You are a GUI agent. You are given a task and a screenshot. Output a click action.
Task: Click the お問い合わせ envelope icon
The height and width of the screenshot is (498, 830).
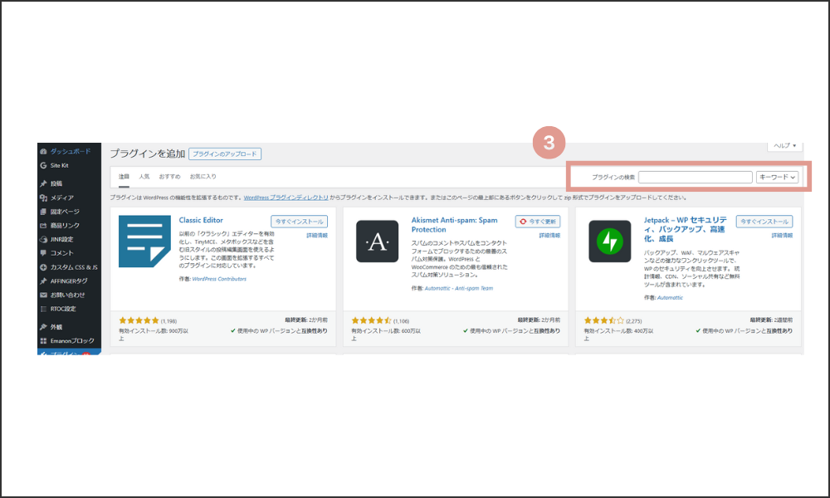[x=43, y=295]
